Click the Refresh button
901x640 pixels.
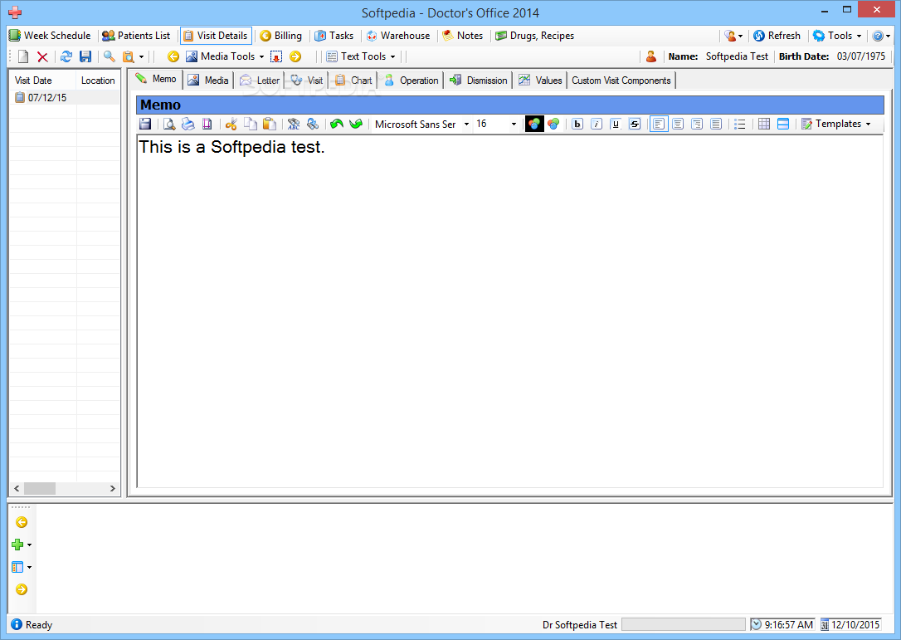click(x=777, y=36)
